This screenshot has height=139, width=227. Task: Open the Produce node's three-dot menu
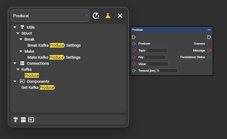point(209,30)
